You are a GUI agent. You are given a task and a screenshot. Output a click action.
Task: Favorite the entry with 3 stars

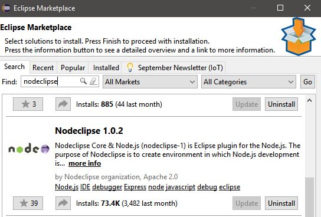tap(28, 104)
